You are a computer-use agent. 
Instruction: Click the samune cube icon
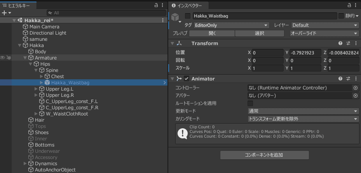click(26, 39)
